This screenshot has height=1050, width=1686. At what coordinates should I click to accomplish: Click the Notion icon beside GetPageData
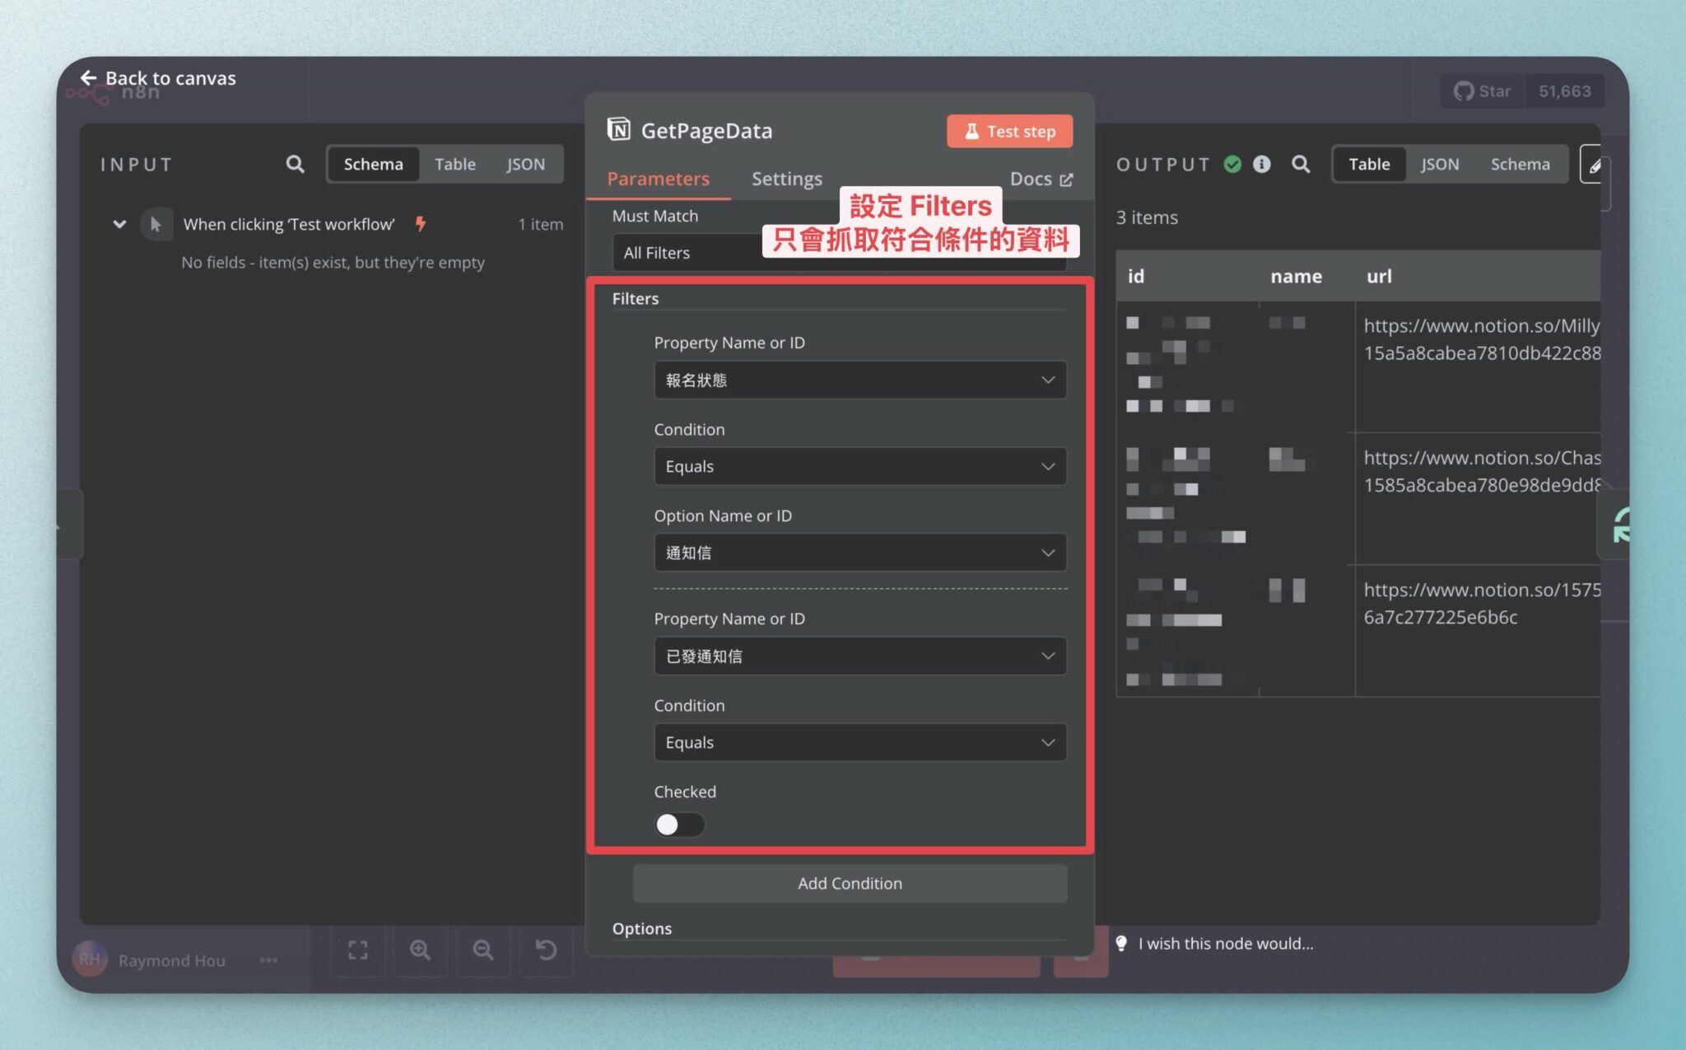(x=618, y=130)
